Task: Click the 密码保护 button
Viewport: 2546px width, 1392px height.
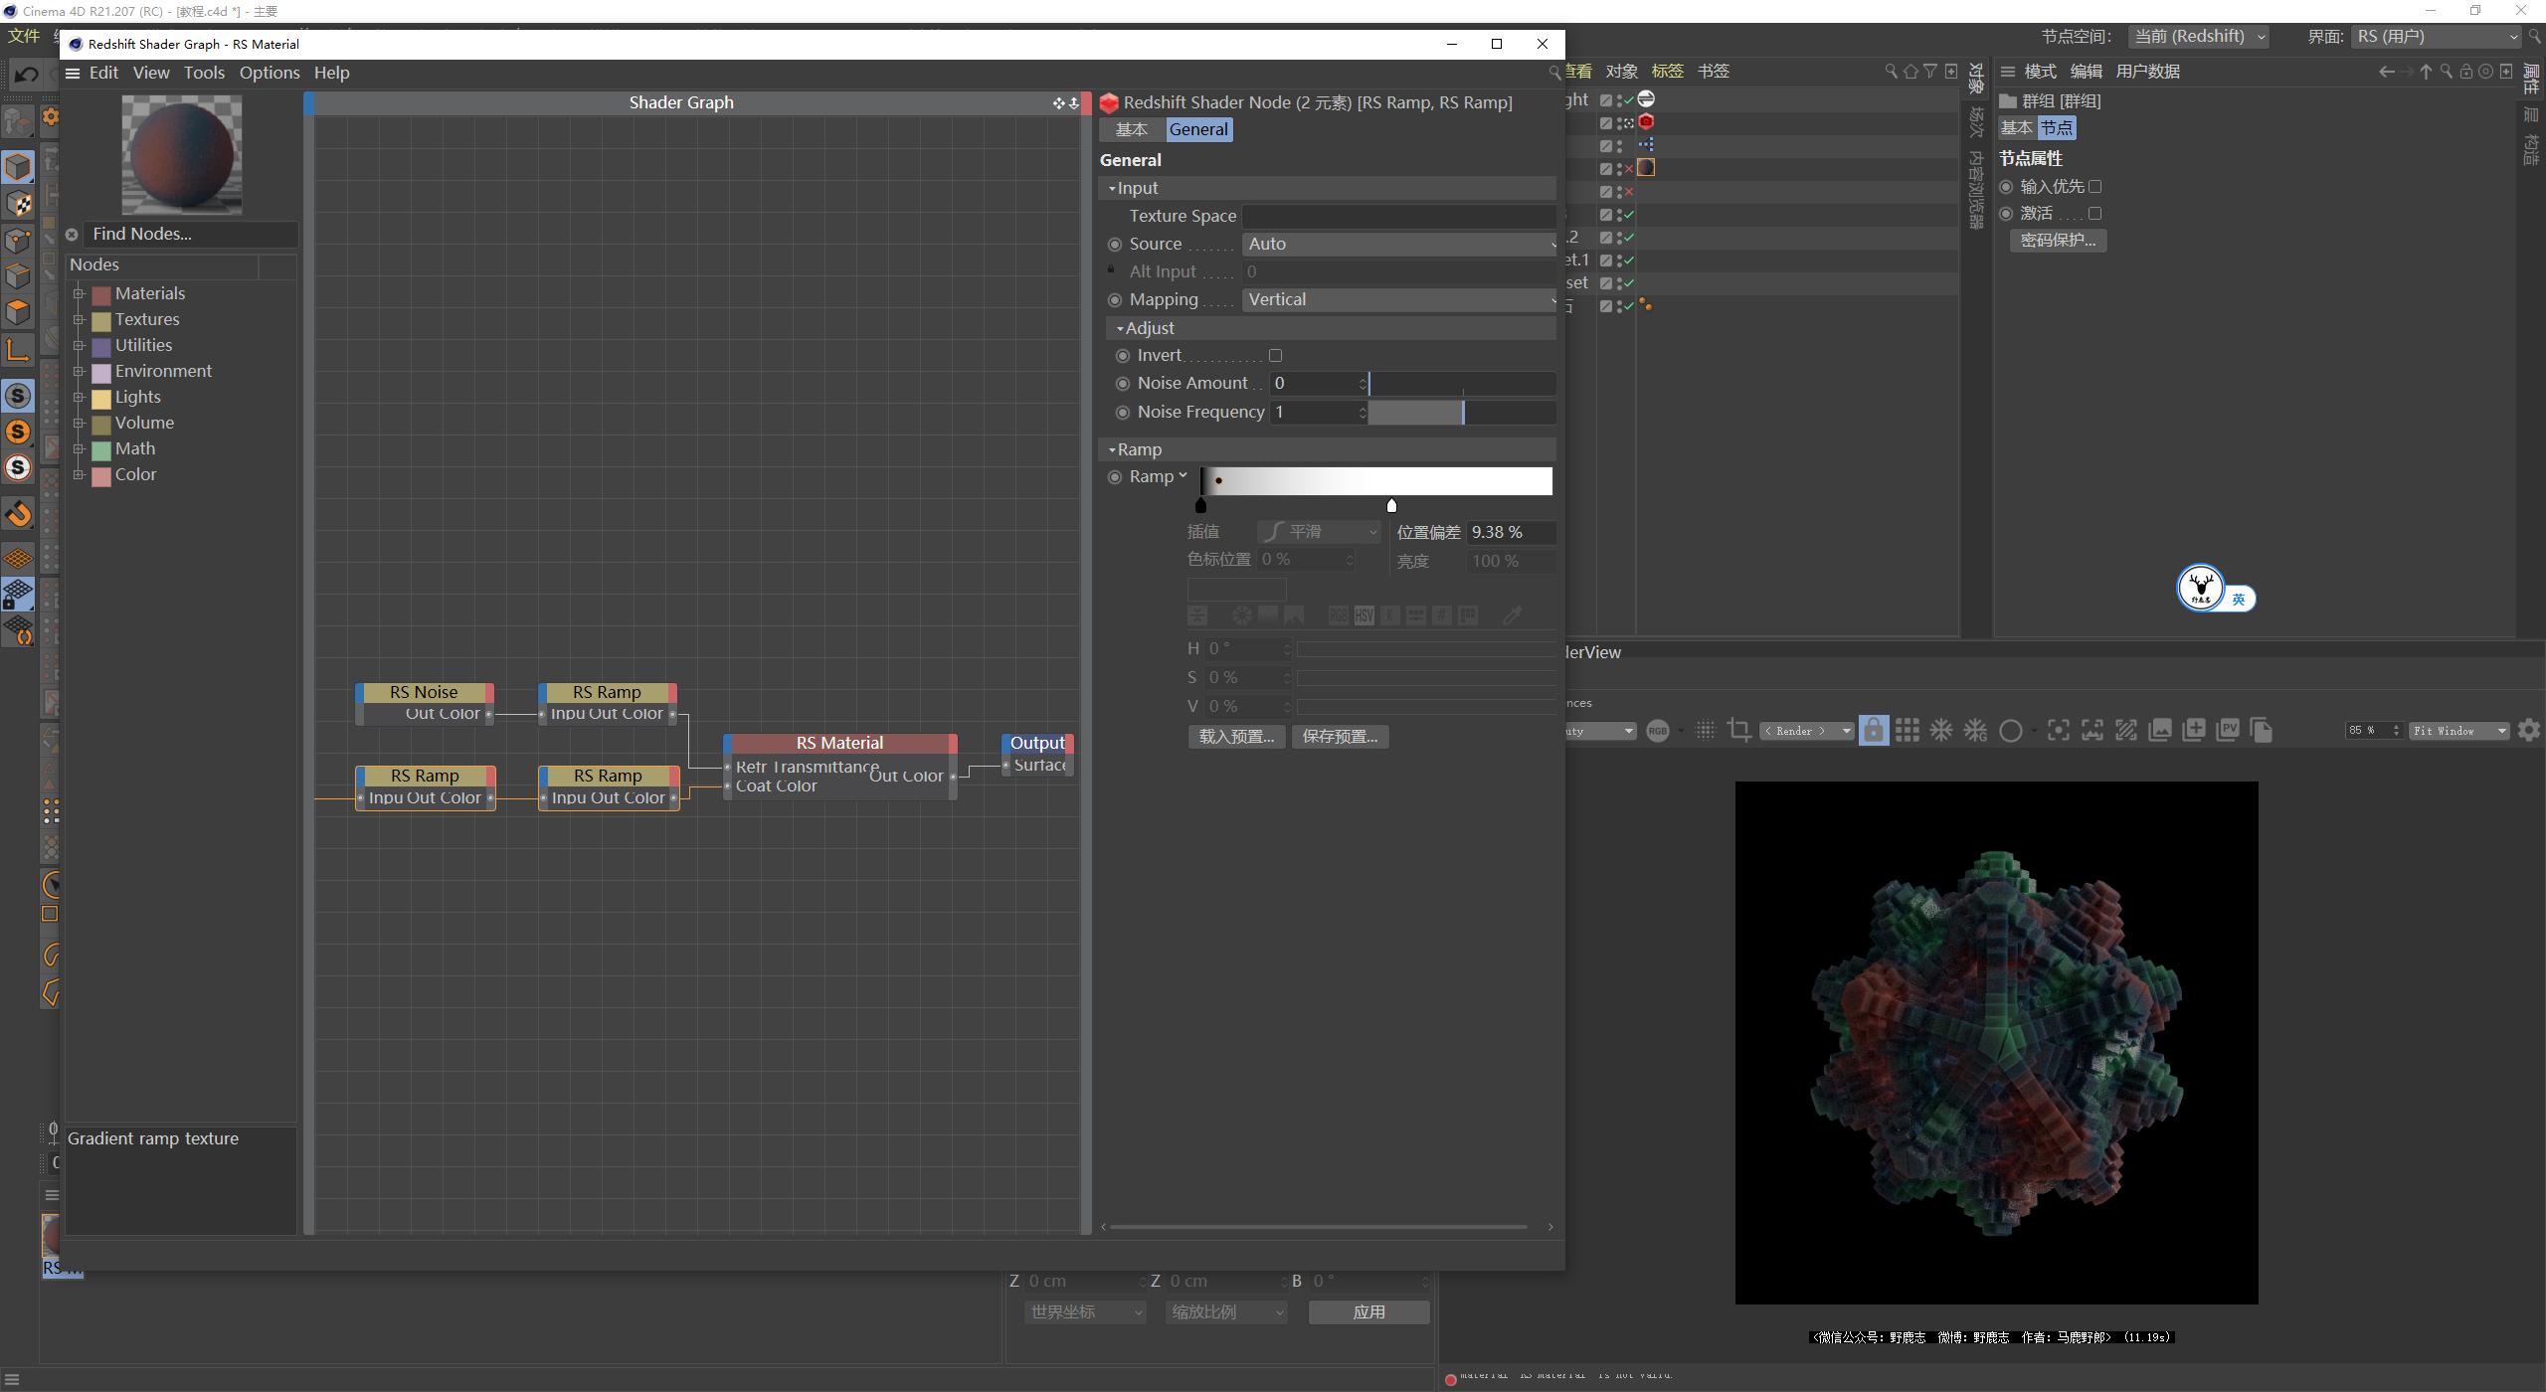Action: (x=2058, y=240)
